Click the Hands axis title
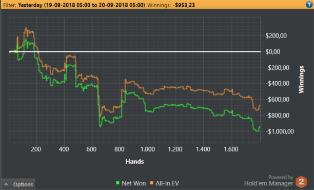 (134, 162)
